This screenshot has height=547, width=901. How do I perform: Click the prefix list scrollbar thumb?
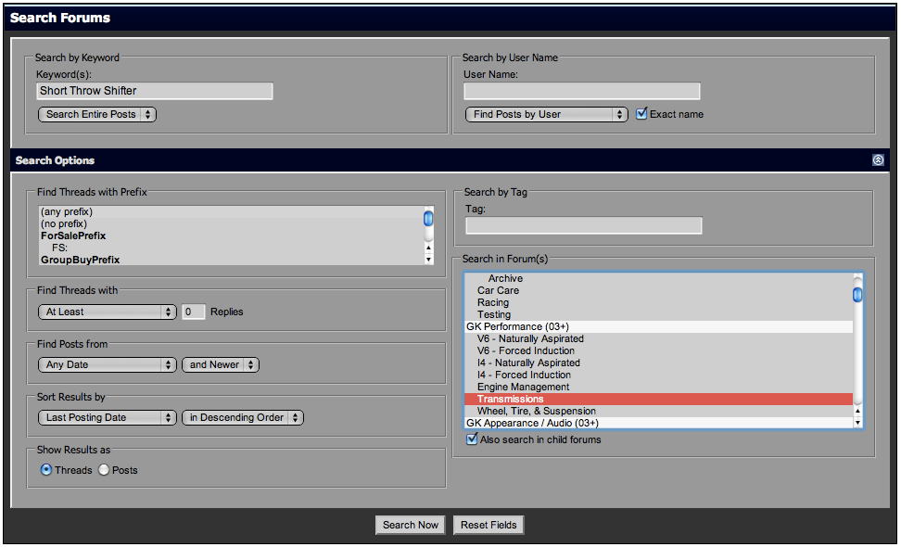click(428, 219)
